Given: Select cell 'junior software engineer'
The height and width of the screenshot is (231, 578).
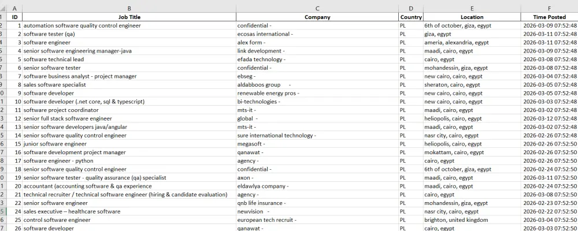Looking at the screenshot, I should click(129, 144).
